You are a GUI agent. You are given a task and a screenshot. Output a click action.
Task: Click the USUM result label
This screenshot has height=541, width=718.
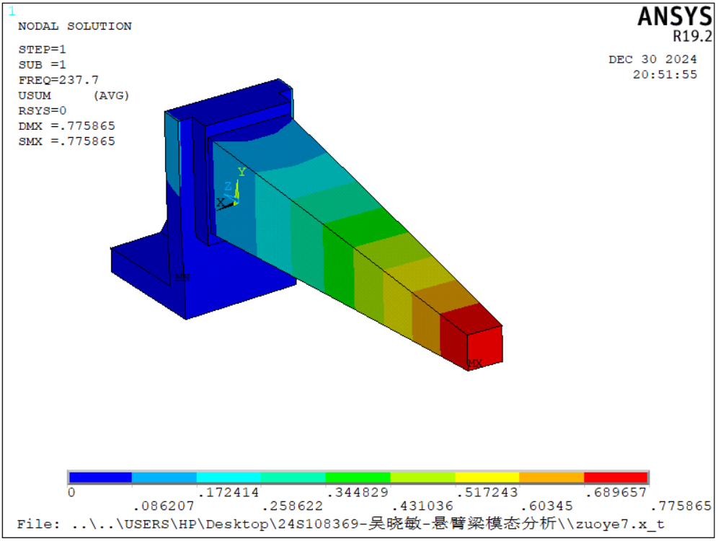click(x=35, y=95)
